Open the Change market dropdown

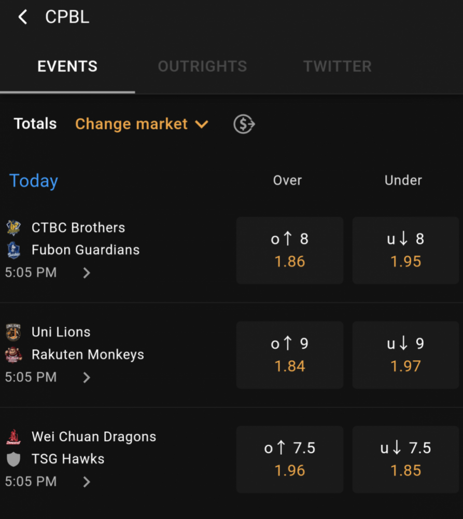tap(142, 124)
